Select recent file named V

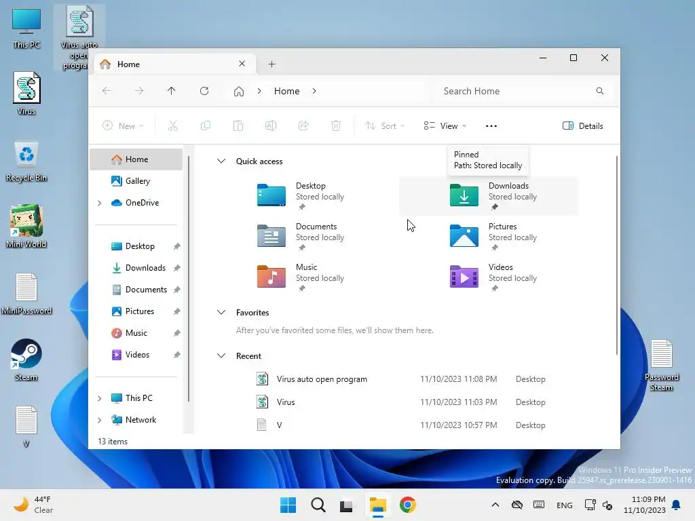tap(401, 425)
